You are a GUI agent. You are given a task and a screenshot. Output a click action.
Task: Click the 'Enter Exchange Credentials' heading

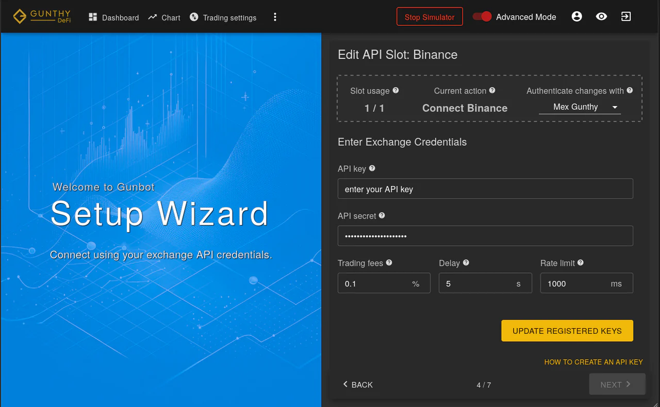pyautogui.click(x=402, y=142)
